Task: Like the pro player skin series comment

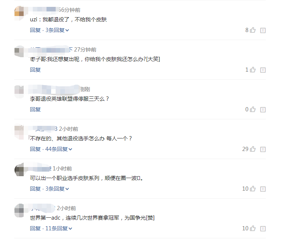Action: 252,189
